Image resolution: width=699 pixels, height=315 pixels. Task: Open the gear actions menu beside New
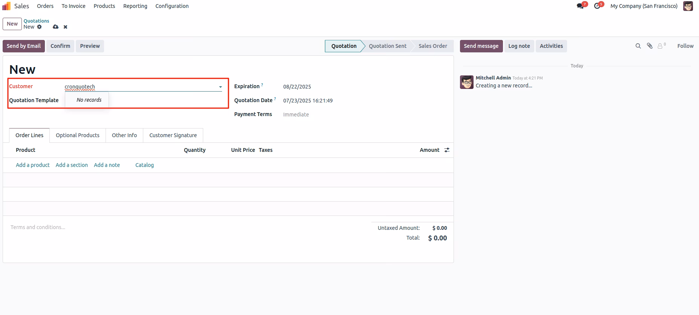pos(40,27)
